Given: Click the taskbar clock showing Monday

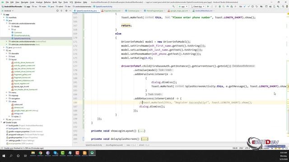Looking at the screenshot, I should (x=284, y=156).
